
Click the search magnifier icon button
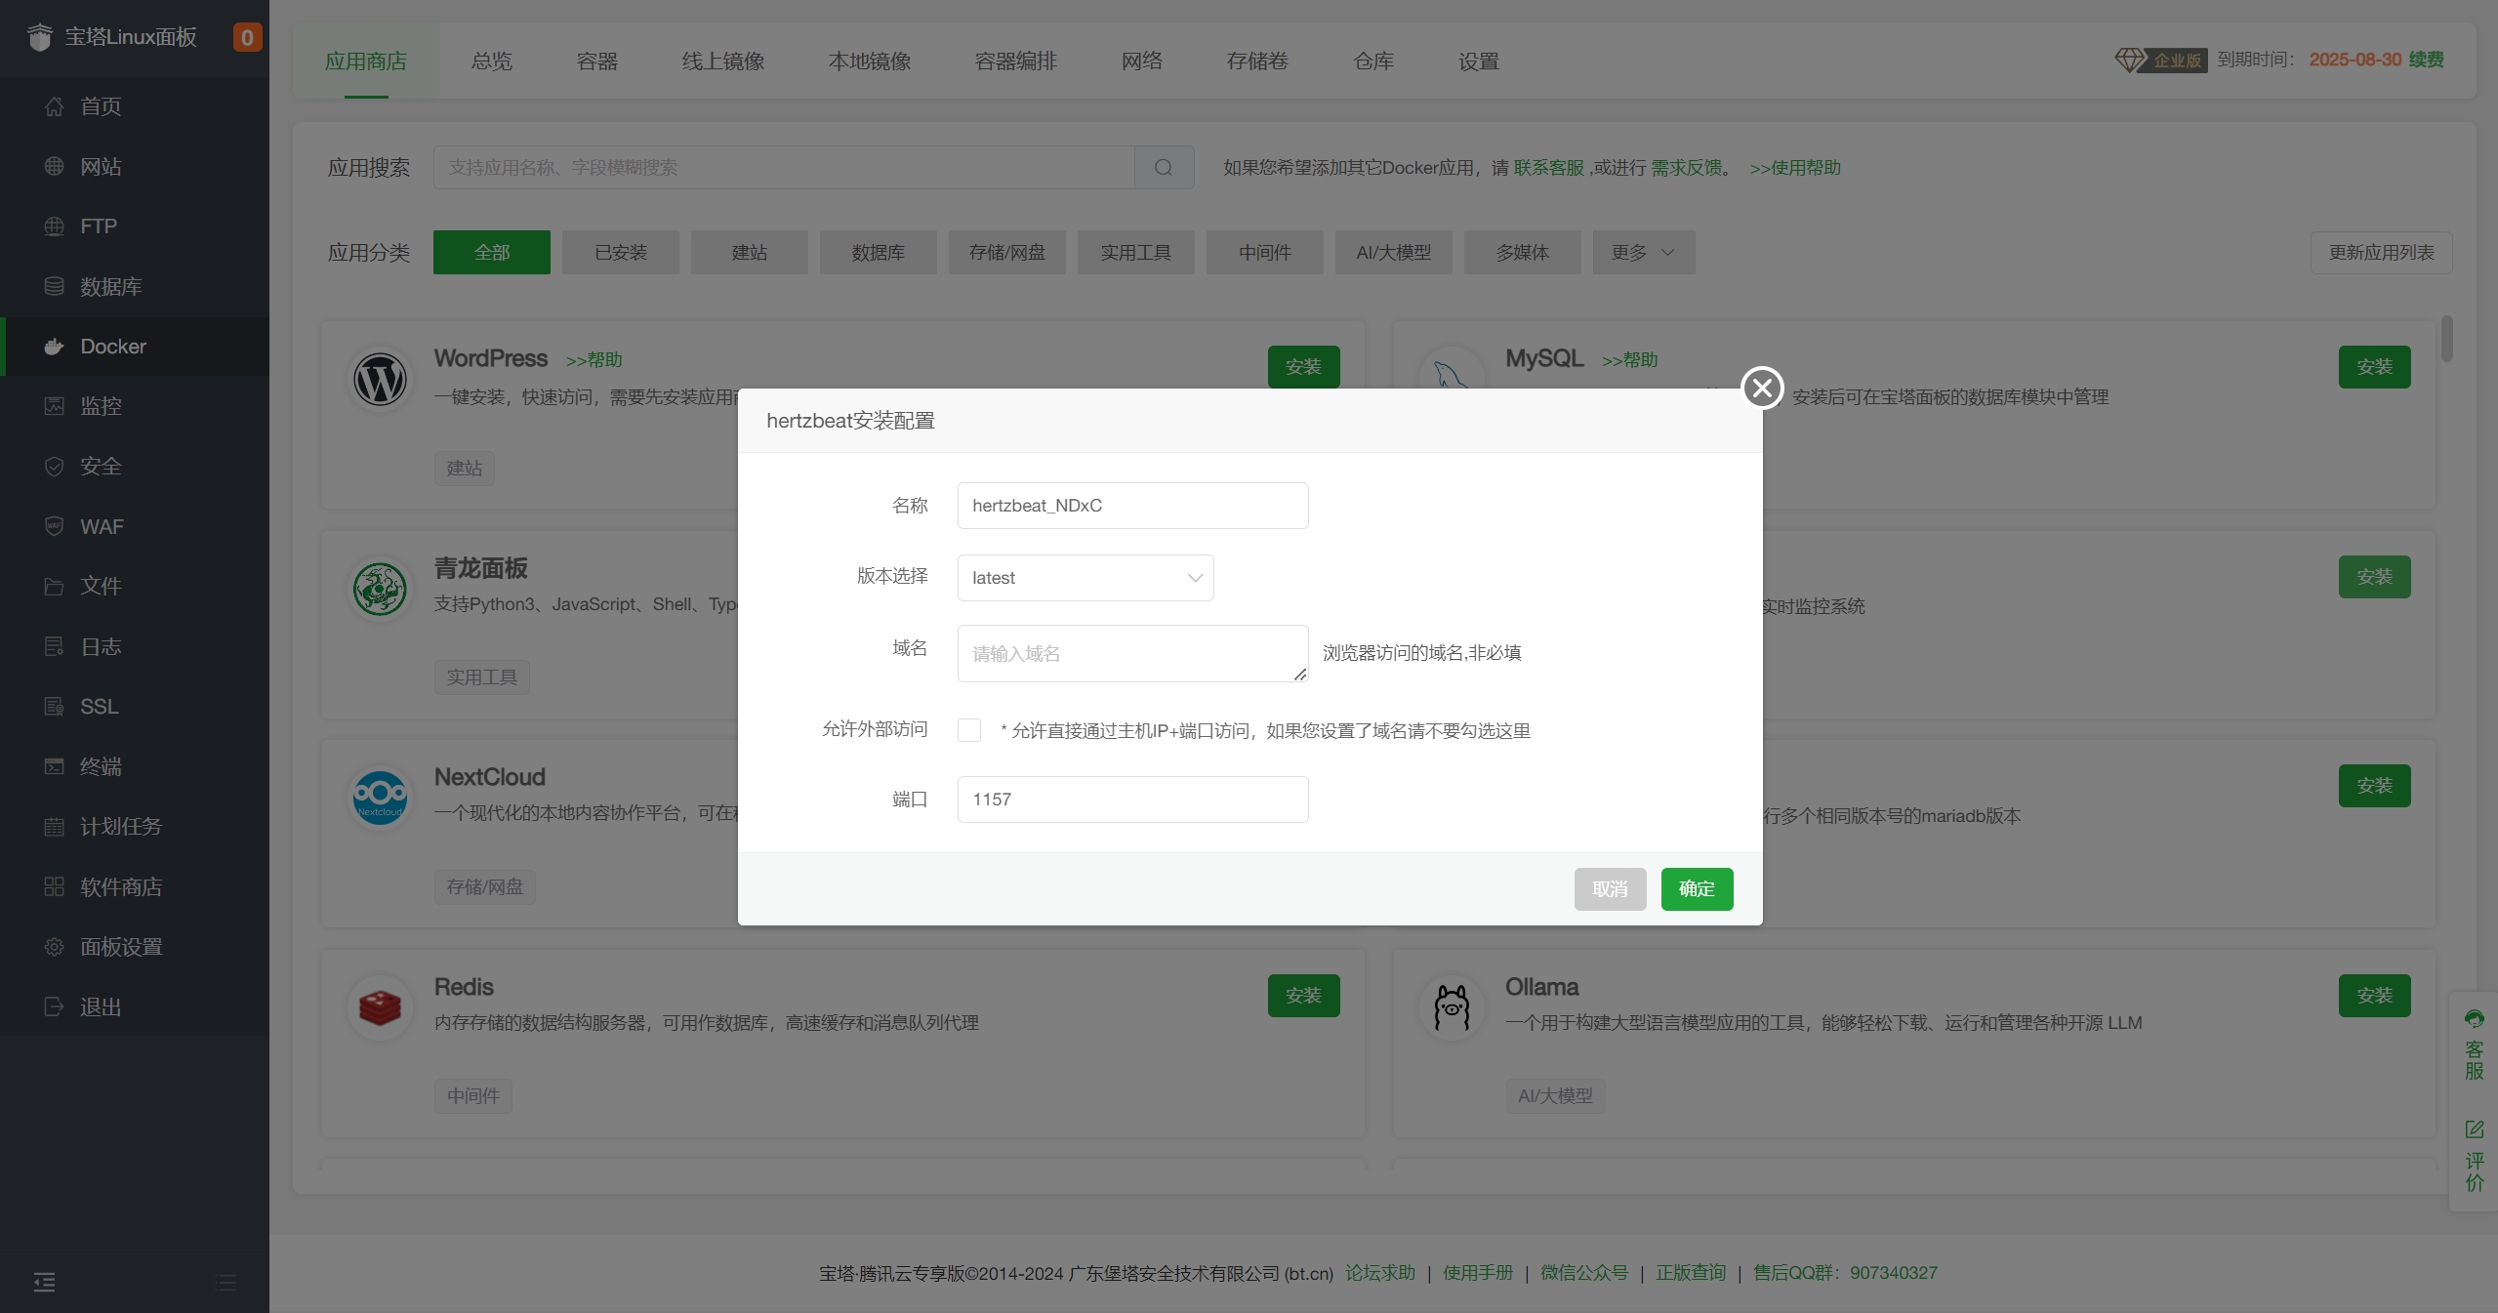[x=1164, y=168]
